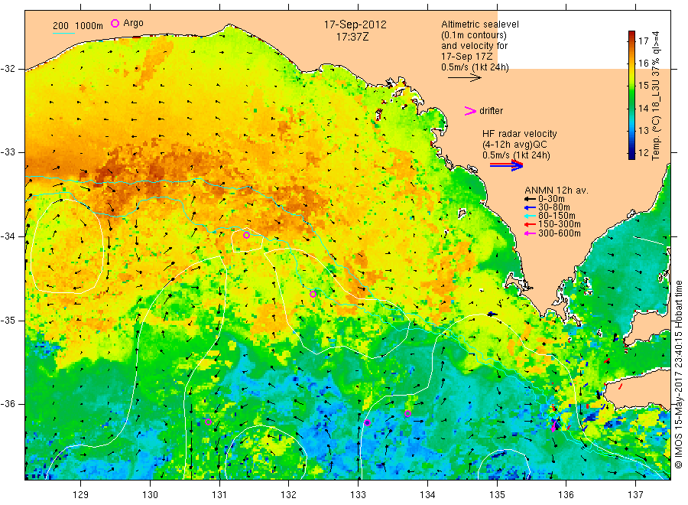Click the black altimetric velocity scale arrow
Screen dimensions: 688x505
(464, 78)
